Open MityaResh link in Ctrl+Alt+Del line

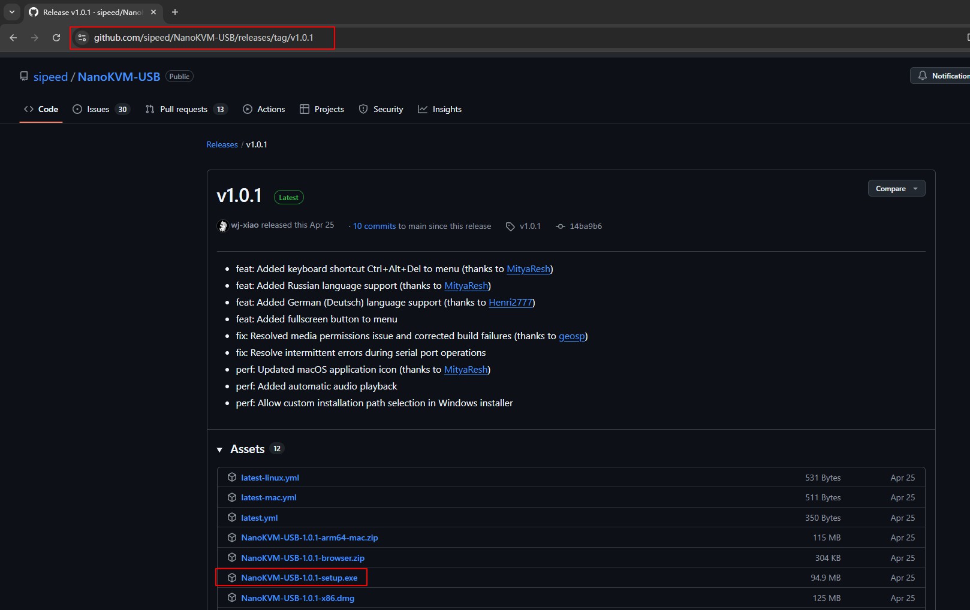[528, 269]
